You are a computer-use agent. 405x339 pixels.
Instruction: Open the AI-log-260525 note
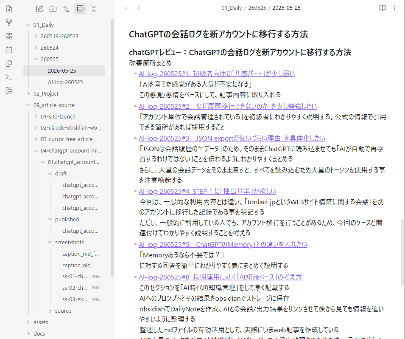[x=64, y=82]
